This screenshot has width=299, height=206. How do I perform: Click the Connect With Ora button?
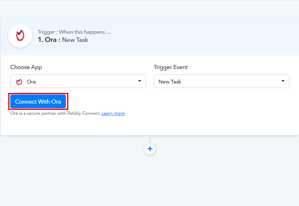[x=38, y=102]
